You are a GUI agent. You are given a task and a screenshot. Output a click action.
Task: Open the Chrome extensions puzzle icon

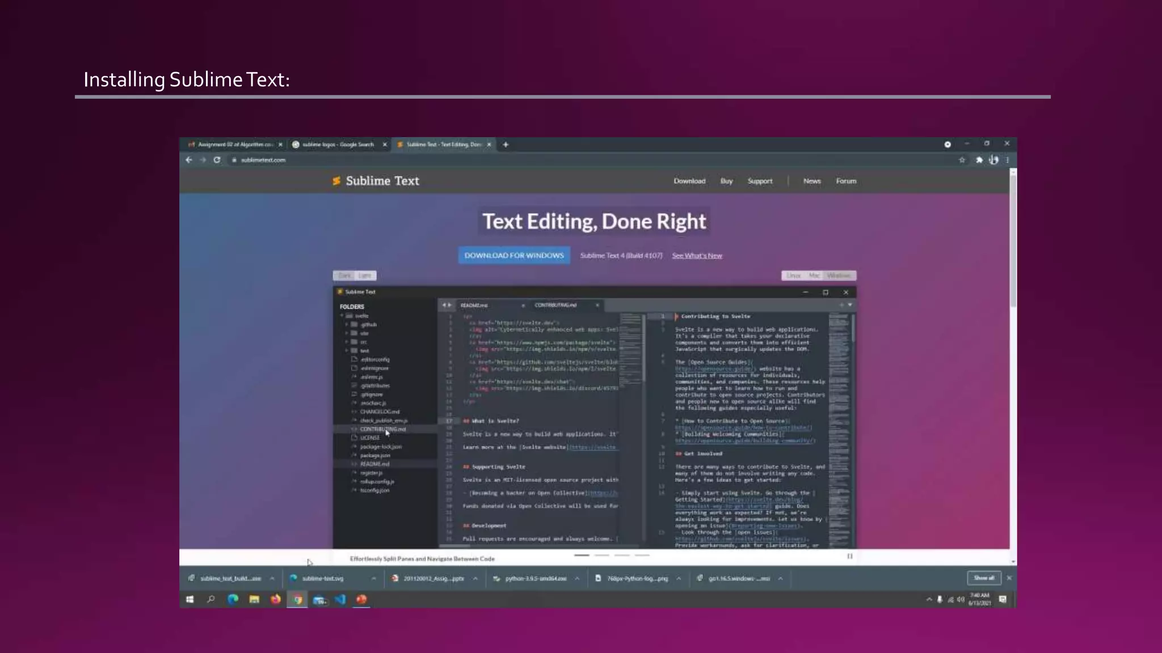pos(979,160)
